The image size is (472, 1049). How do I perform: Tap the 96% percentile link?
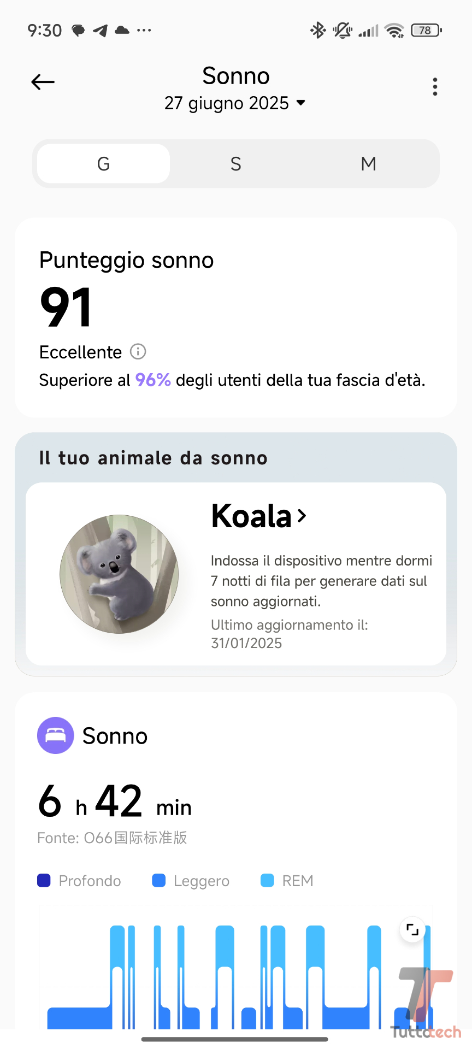(x=153, y=380)
